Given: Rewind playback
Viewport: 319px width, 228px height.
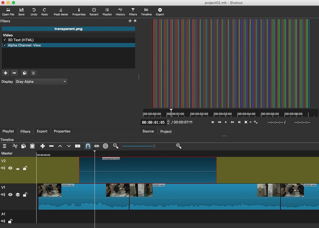Looking at the screenshot, I should [219, 122].
